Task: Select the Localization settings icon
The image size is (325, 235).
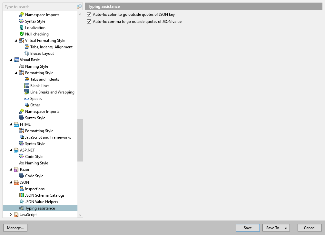Action: tap(21, 27)
